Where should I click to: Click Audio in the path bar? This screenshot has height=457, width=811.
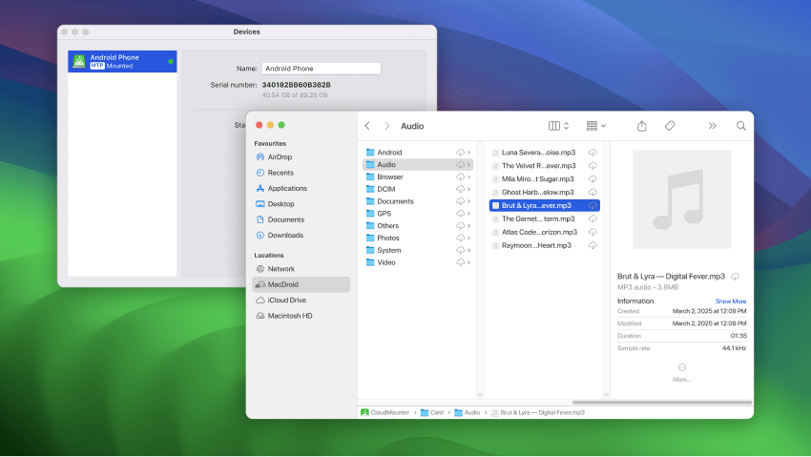click(x=468, y=412)
